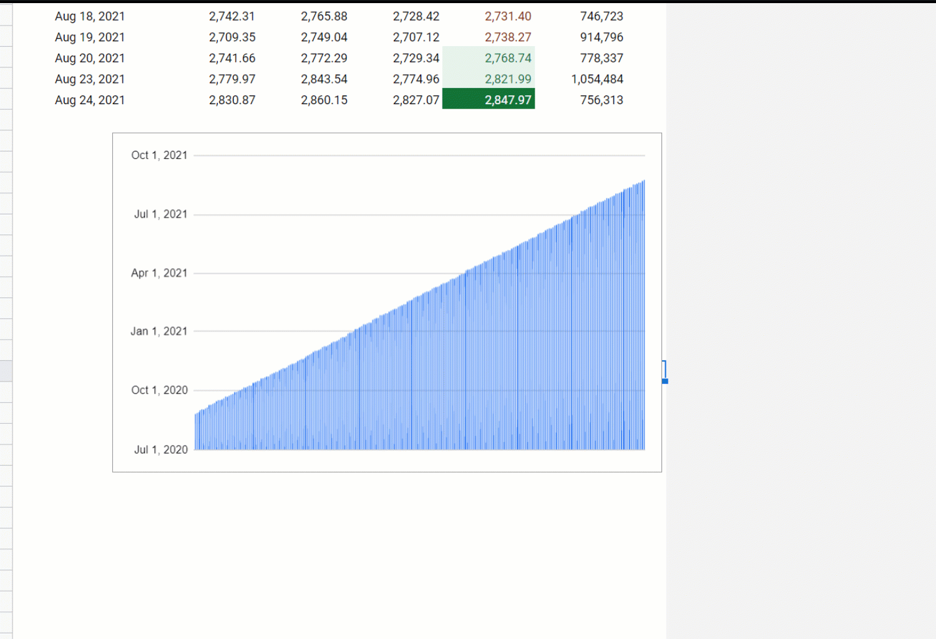This screenshot has height=639, width=936.
Task: Click the Aug 23, 2021 date cell
Action: click(x=90, y=79)
